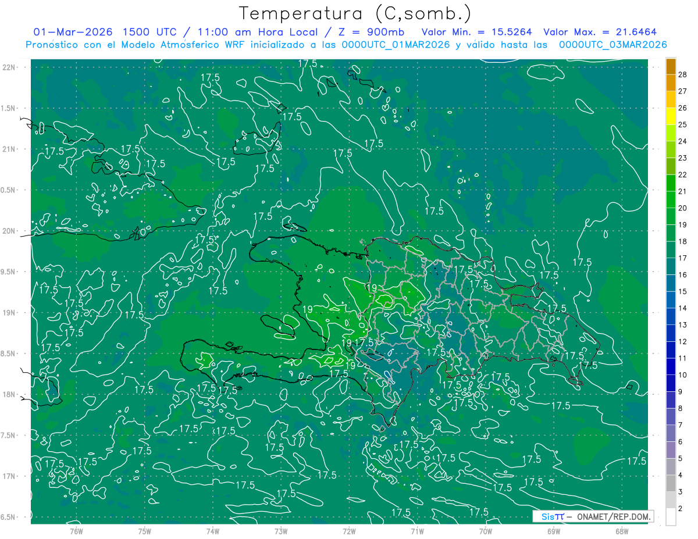Viewport: 698px width, 539px height.
Task: Click the "74W" longitude label
Action: coord(213,531)
